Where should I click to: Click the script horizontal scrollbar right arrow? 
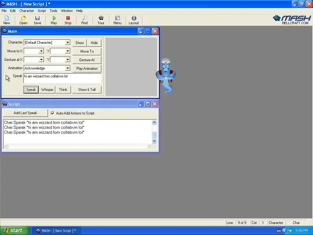tap(149, 146)
